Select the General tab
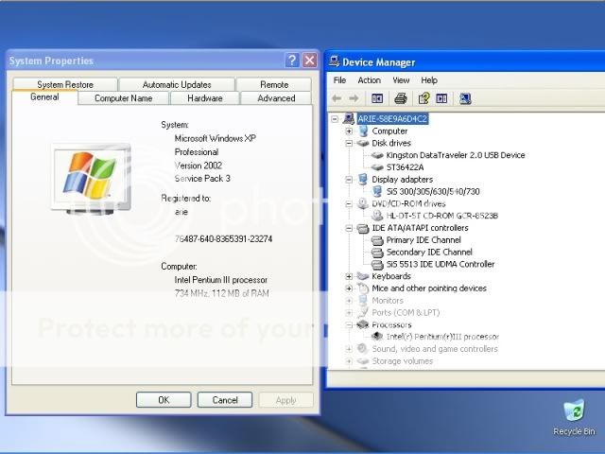The image size is (605, 454). tap(44, 96)
